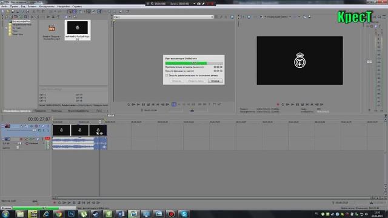The height and width of the screenshot is (218, 388).
Task: Click the audio track volume slider
Action: 19,144
